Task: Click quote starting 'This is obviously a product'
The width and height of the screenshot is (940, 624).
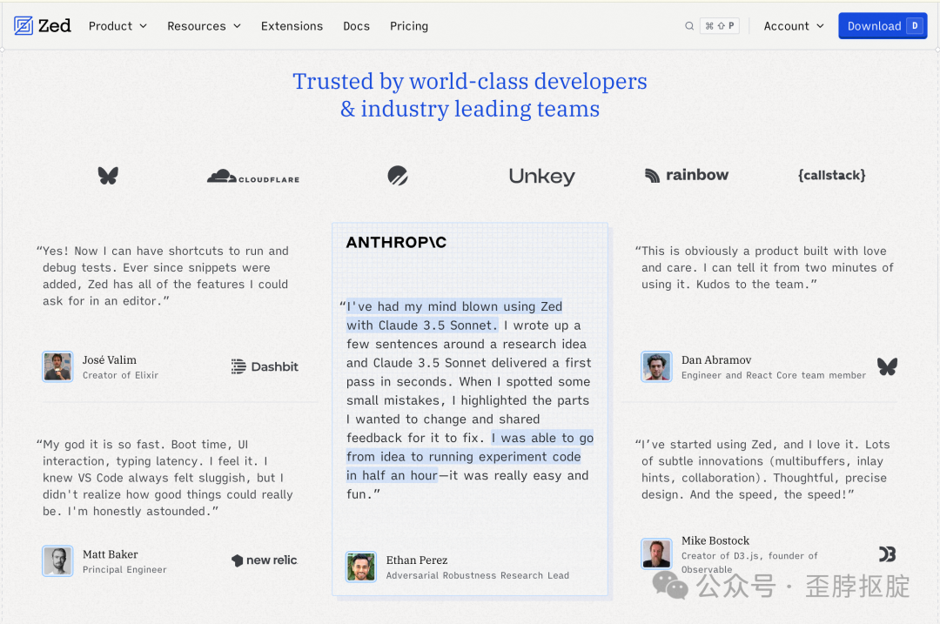Action: coord(765,267)
